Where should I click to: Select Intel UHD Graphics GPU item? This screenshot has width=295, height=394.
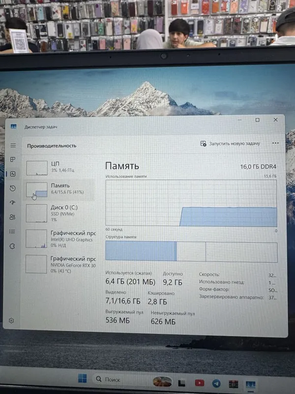pos(59,239)
